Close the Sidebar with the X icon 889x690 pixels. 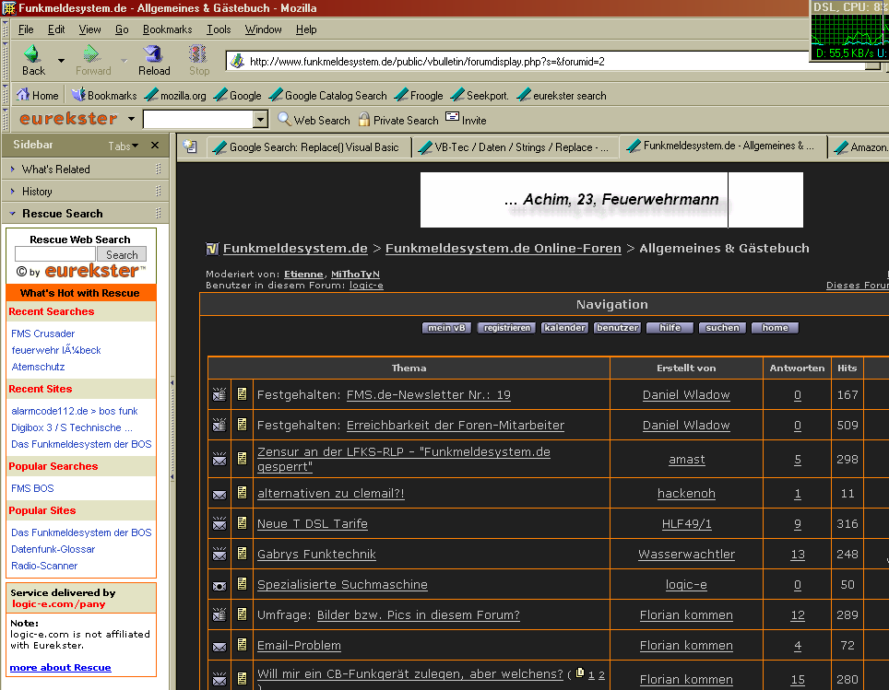click(155, 146)
